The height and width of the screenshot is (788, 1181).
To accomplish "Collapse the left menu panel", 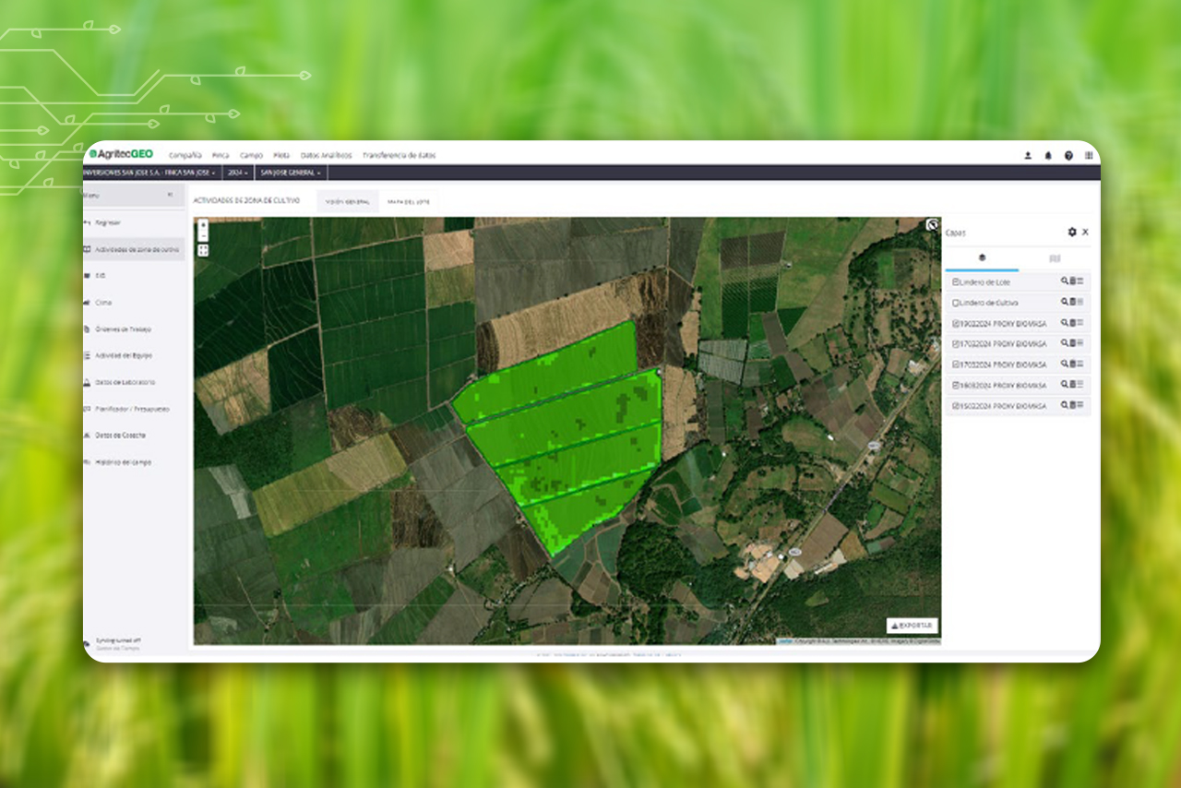I will pos(170,195).
